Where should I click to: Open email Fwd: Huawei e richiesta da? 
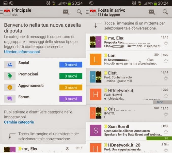click(129, 95)
